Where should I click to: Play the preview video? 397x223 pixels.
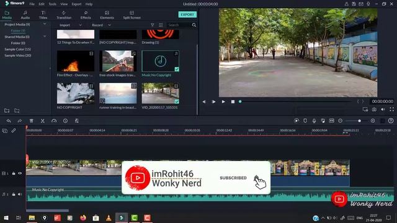[223, 102]
